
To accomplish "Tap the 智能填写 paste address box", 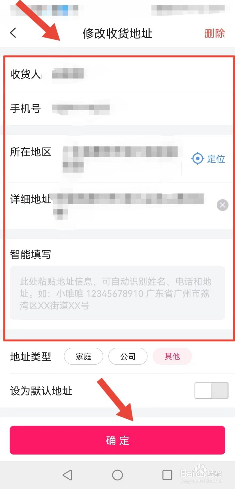I will coord(117,293).
